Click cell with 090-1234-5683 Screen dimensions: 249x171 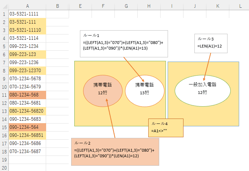pos(27,119)
